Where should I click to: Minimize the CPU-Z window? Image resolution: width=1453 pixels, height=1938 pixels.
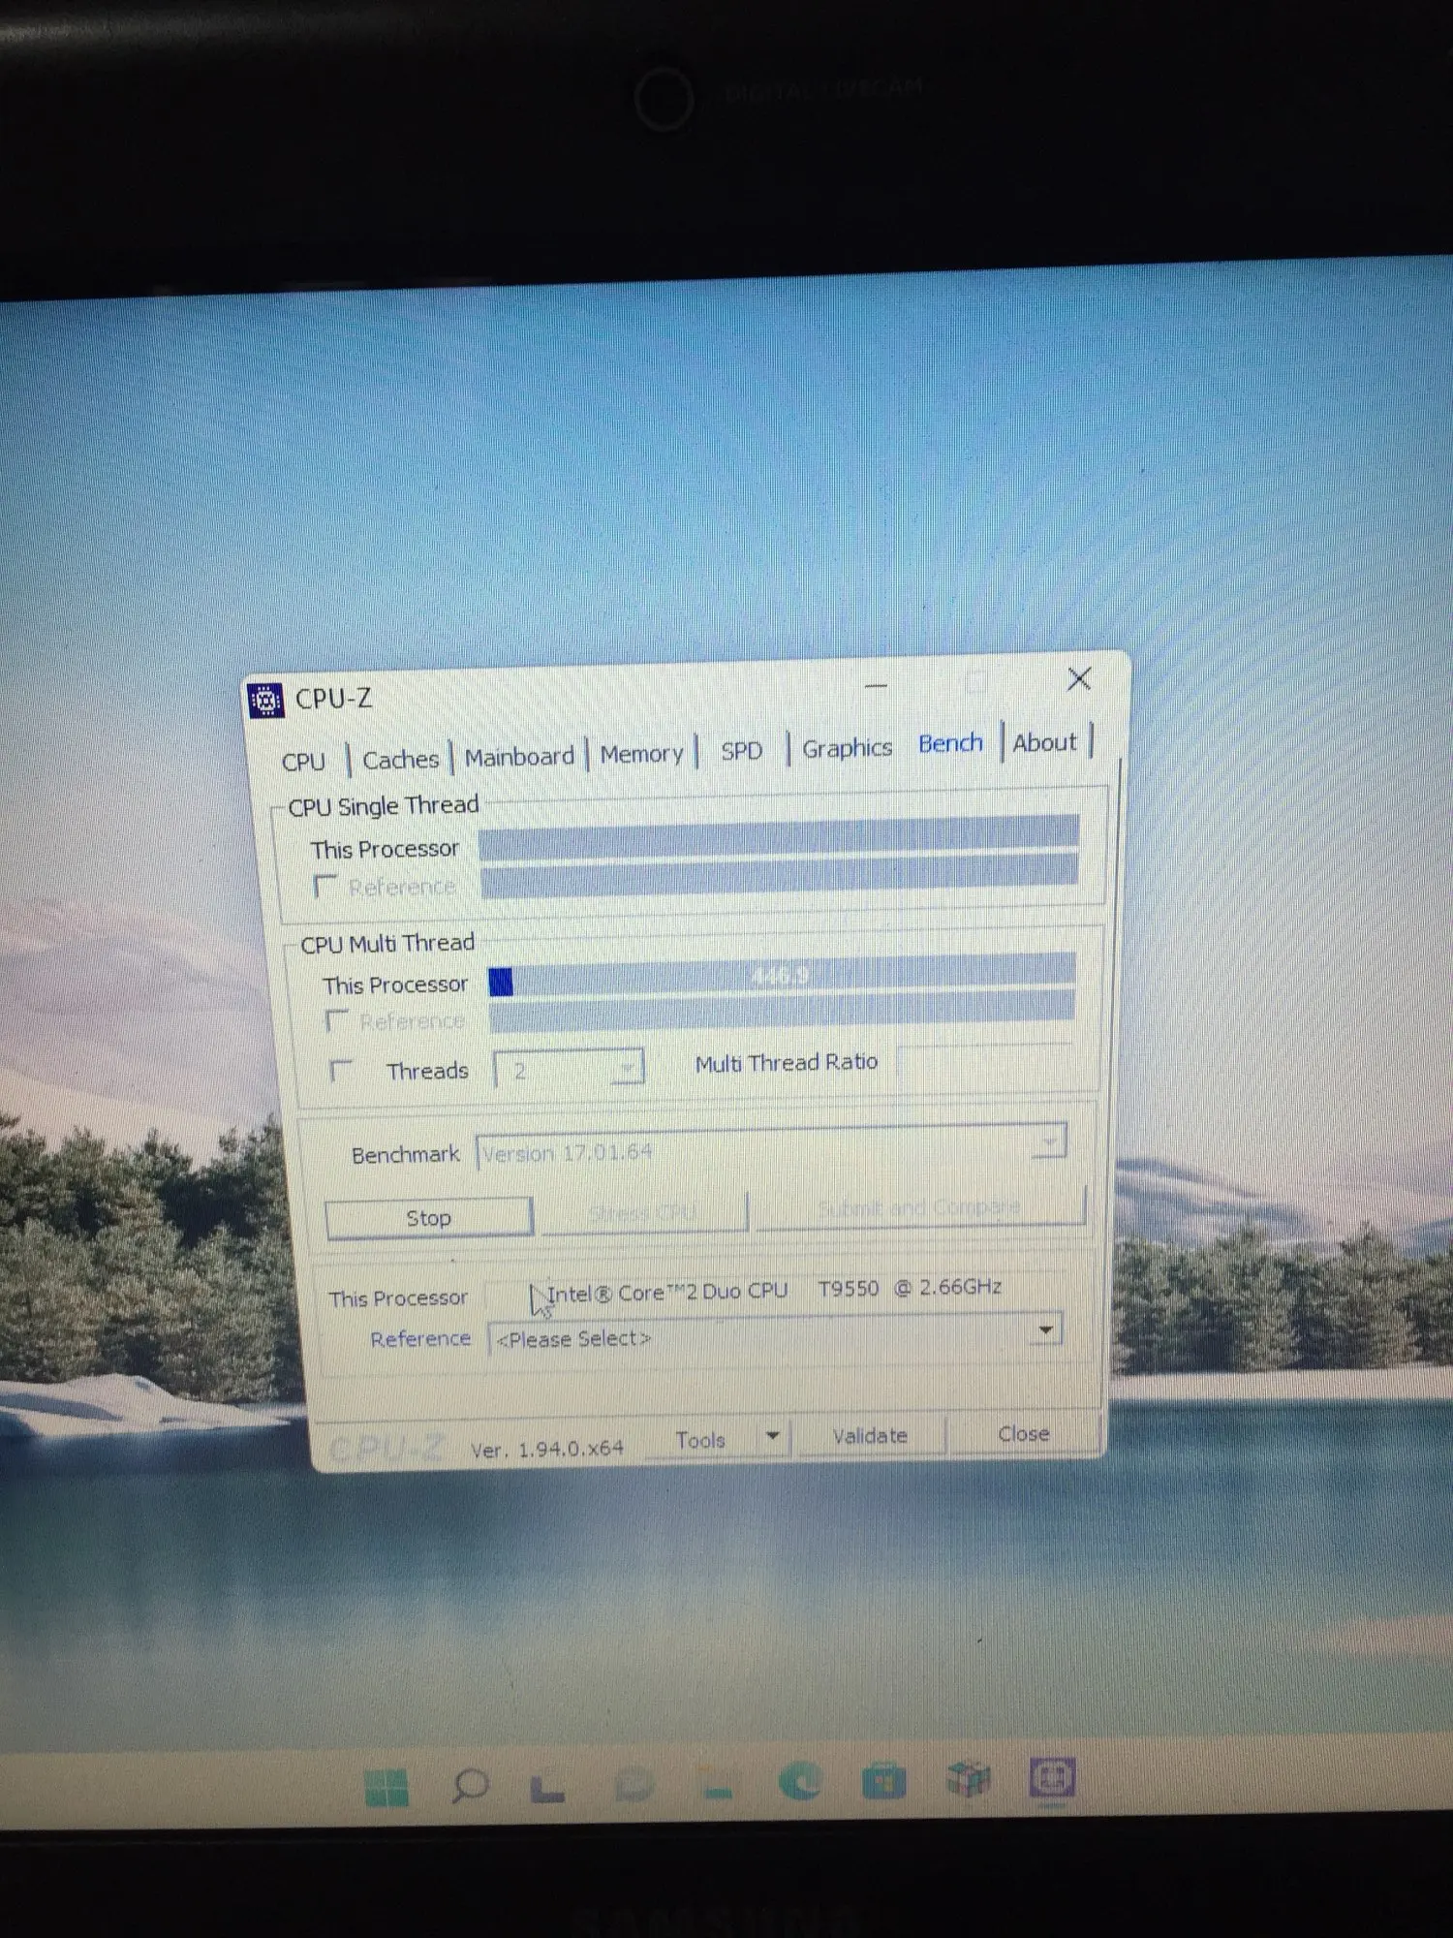tap(876, 686)
